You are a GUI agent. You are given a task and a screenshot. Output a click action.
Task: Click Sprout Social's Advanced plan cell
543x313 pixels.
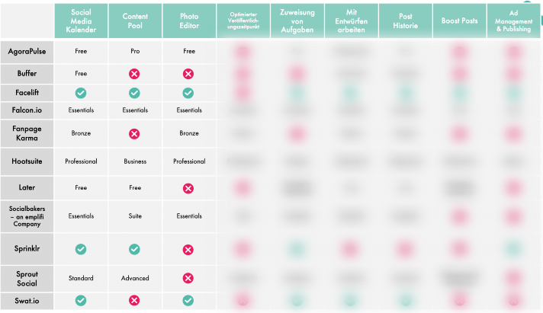tap(134, 278)
